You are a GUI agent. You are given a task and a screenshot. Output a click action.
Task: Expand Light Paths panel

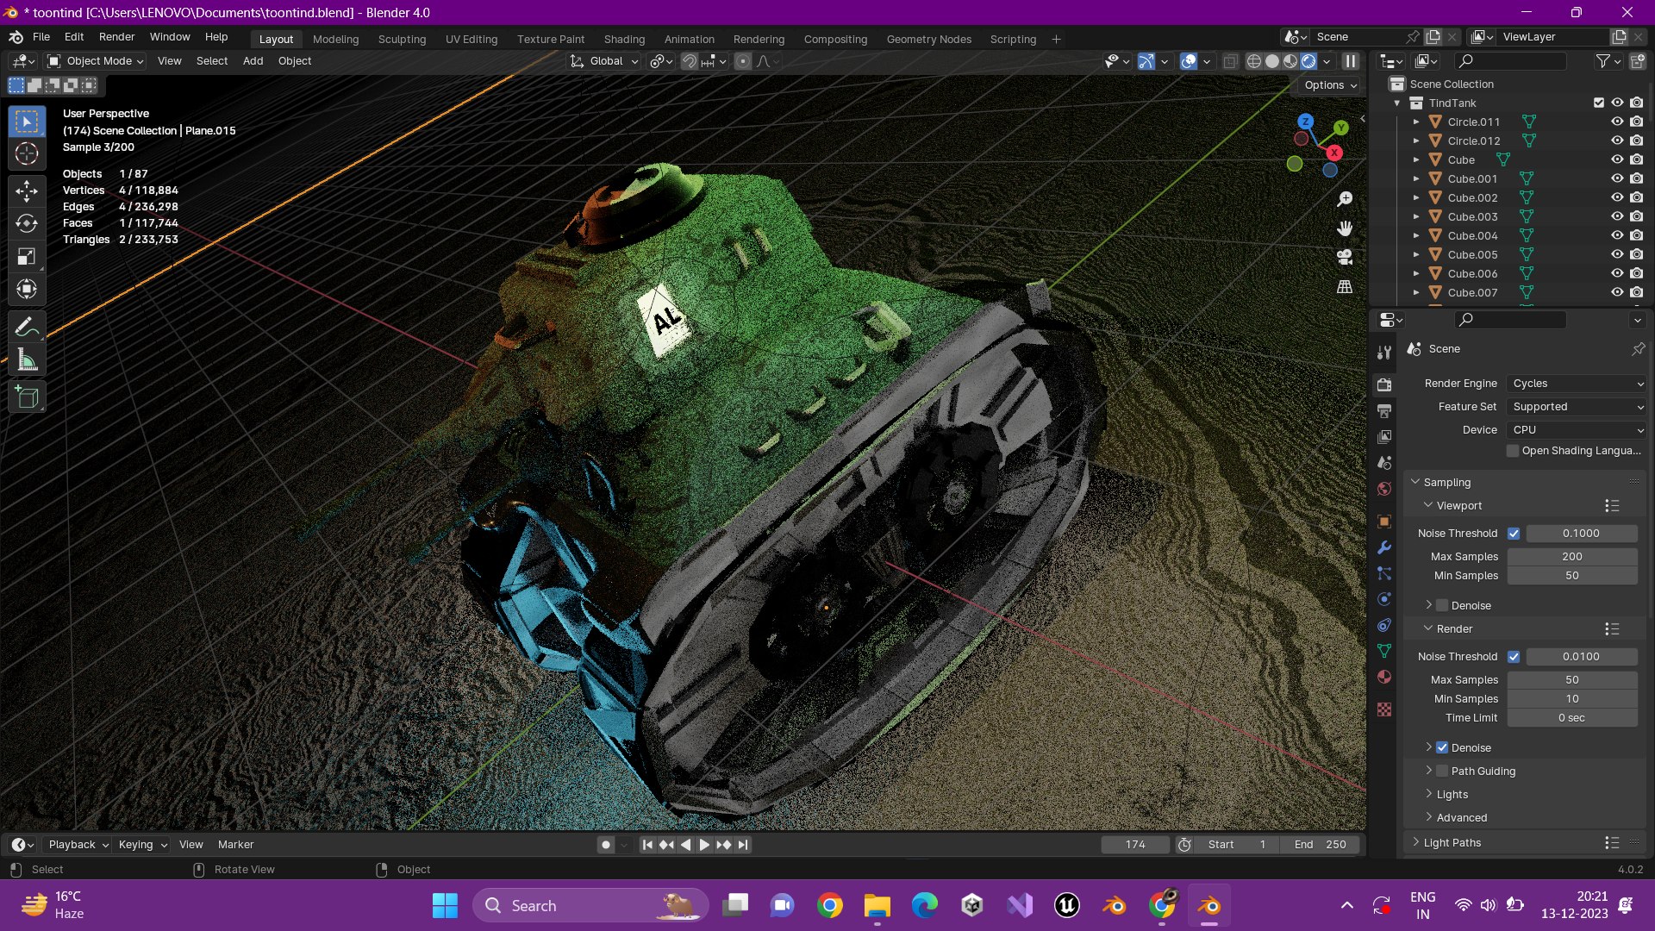coord(1452,843)
